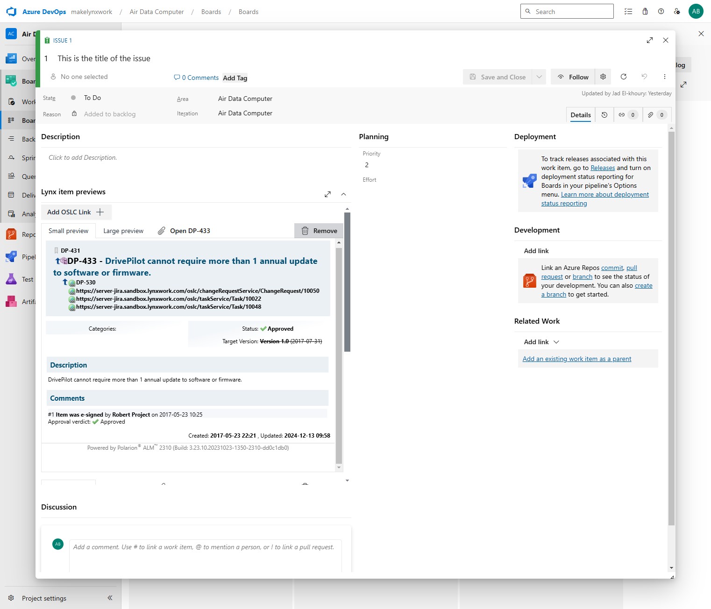The height and width of the screenshot is (609, 711).
Task: Open the Azure DevOps home logo
Action: [x=12, y=12]
